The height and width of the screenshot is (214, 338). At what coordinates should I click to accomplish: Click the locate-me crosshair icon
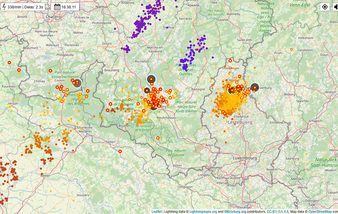click(325, 7)
